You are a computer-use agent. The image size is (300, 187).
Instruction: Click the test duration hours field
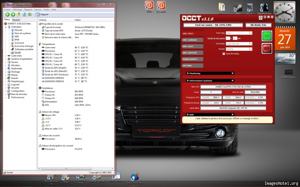coord(228,38)
